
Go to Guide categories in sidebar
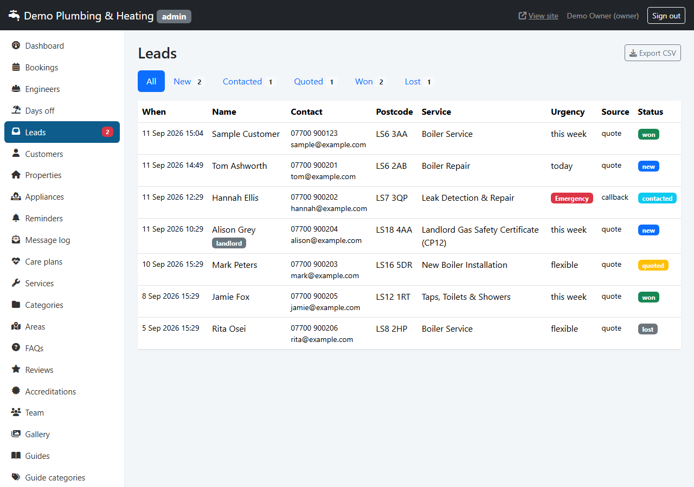pyautogui.click(x=62, y=477)
